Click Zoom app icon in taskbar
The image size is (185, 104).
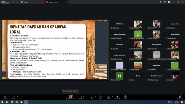click(26, 102)
